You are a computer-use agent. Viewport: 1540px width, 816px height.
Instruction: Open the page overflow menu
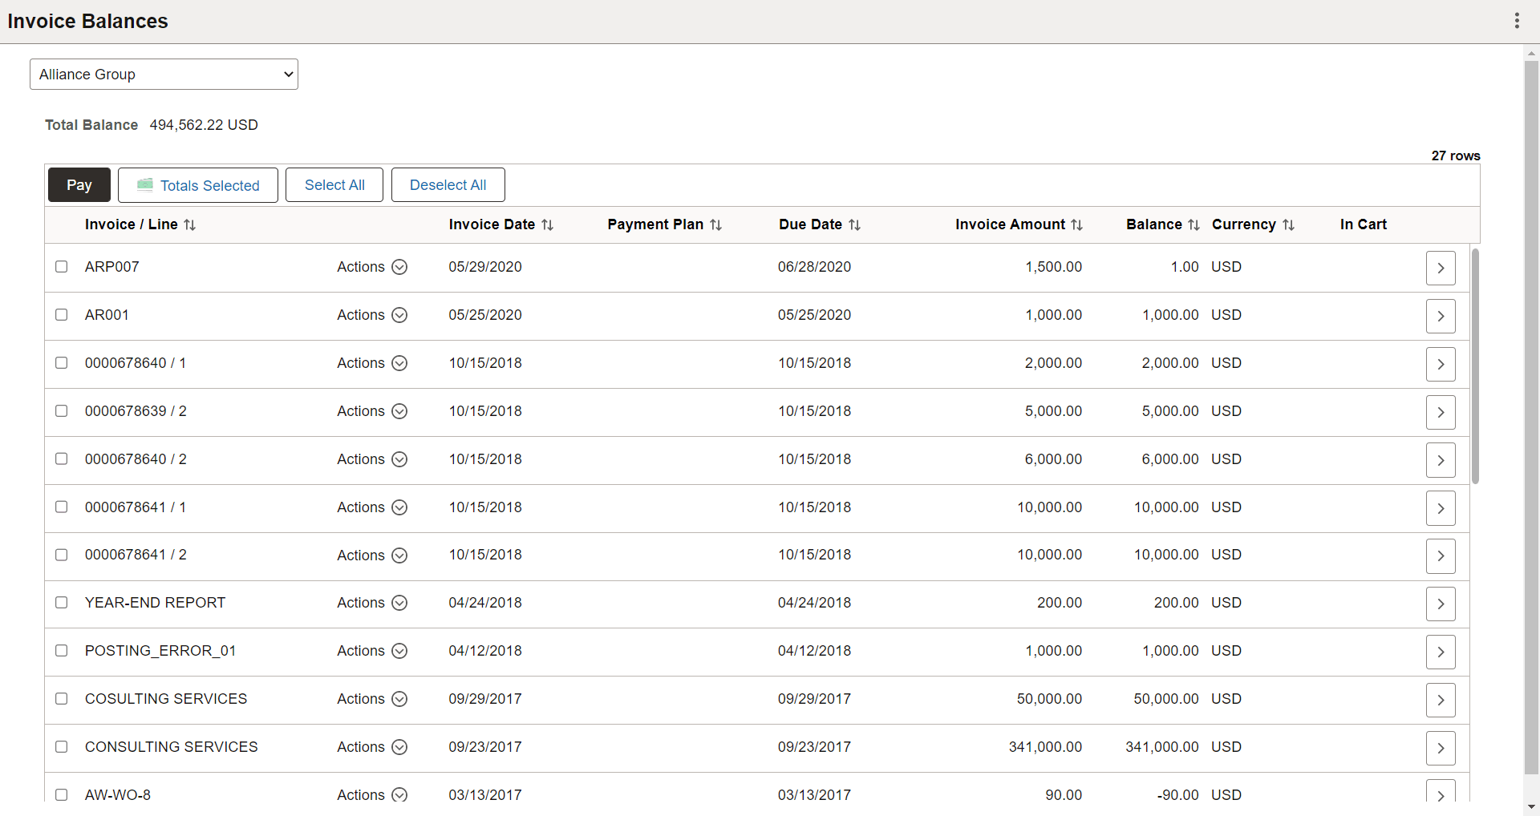pyautogui.click(x=1517, y=21)
